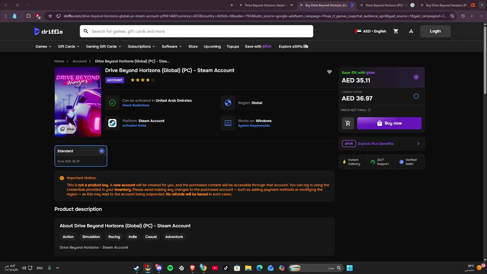Click the Verified Seller badge icon
Viewport: 487px width, 274px height.
[401, 162]
